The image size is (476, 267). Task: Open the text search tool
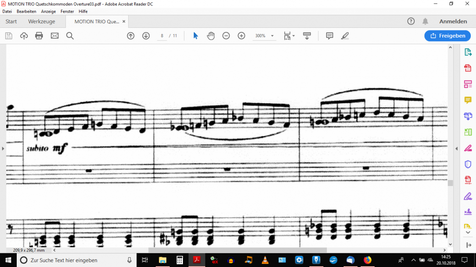point(70,36)
